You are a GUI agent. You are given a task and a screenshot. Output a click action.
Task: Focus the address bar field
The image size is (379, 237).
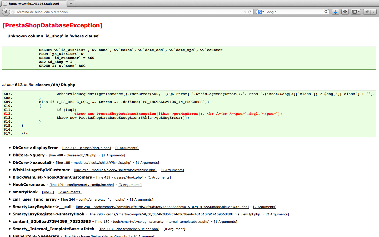click(x=129, y=12)
